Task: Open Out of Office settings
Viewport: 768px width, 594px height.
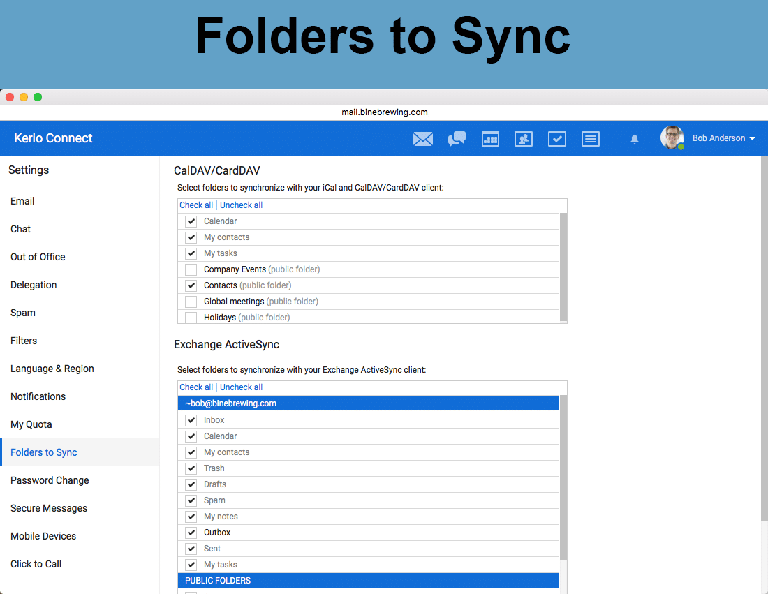Action: click(x=38, y=257)
